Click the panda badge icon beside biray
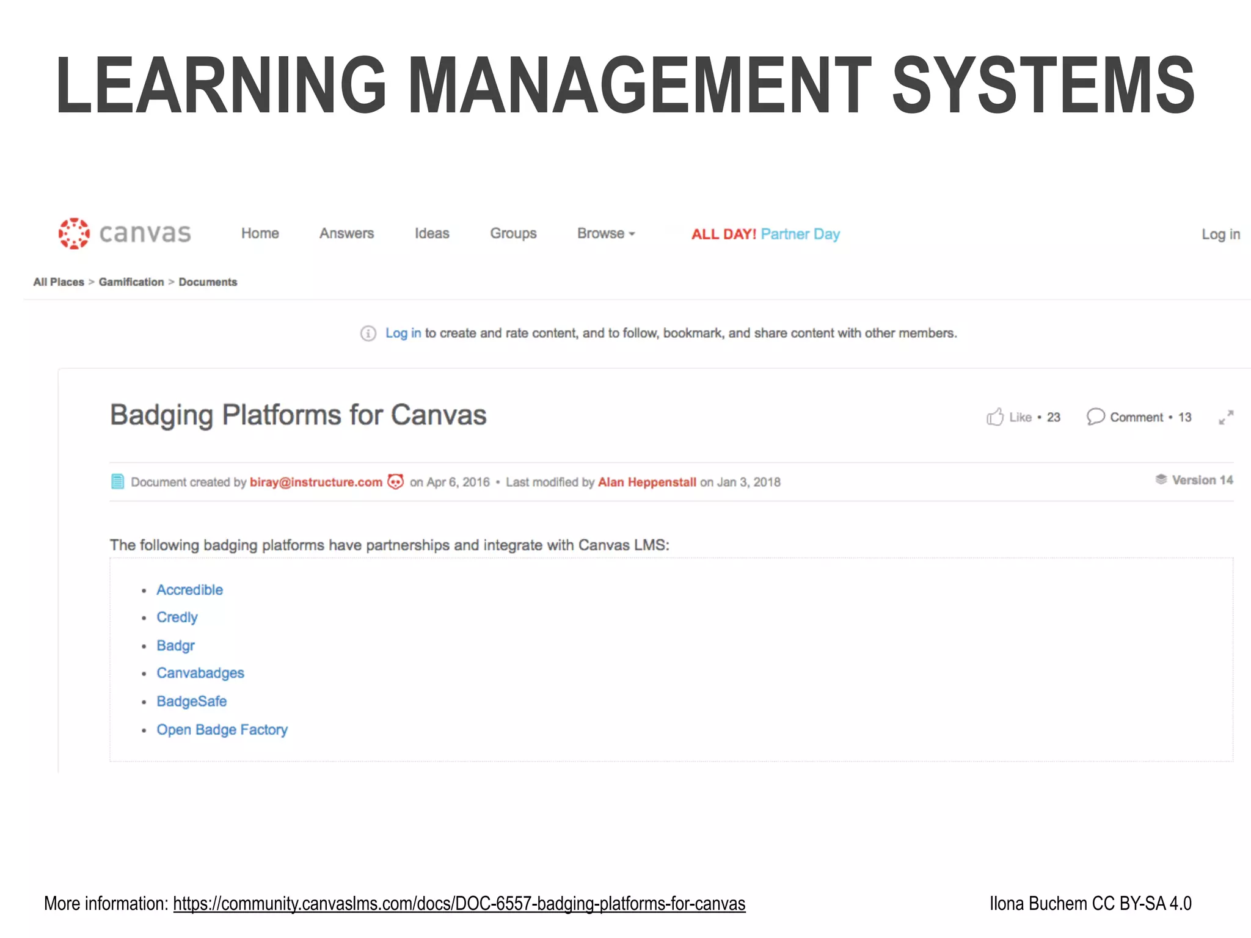Screen dimensions: 1251x938 [396, 482]
